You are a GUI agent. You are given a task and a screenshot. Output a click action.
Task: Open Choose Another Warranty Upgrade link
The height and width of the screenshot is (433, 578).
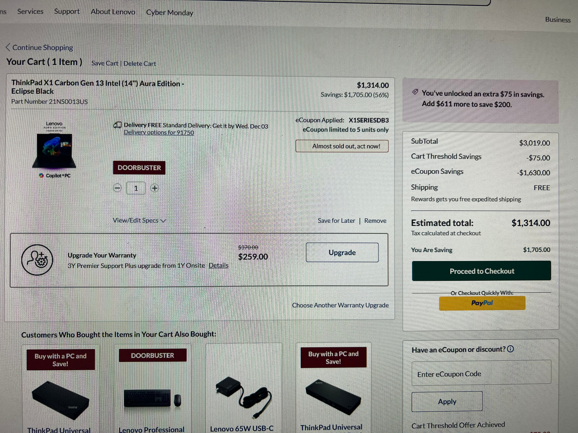(x=340, y=305)
